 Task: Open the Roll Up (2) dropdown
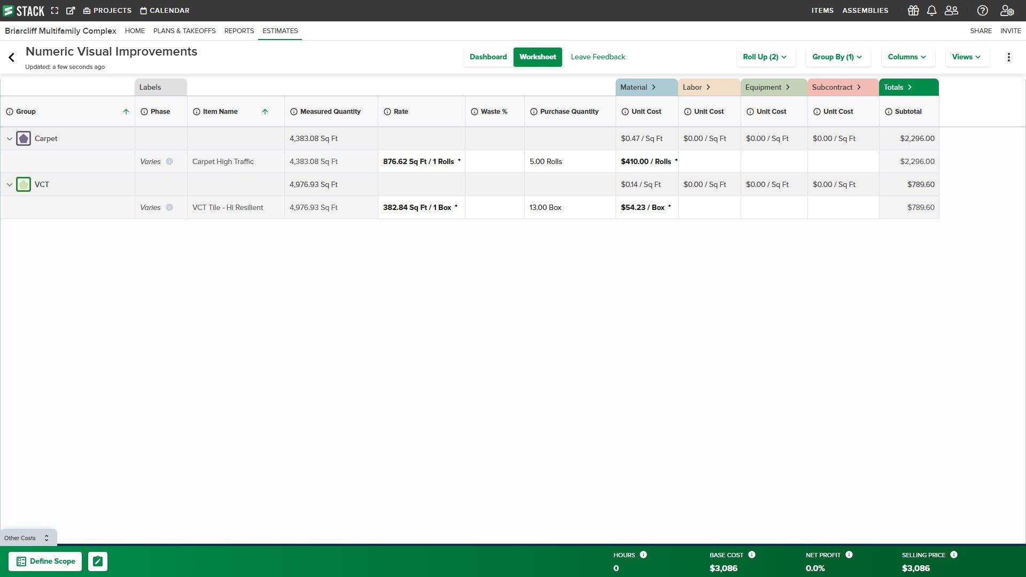tap(765, 57)
